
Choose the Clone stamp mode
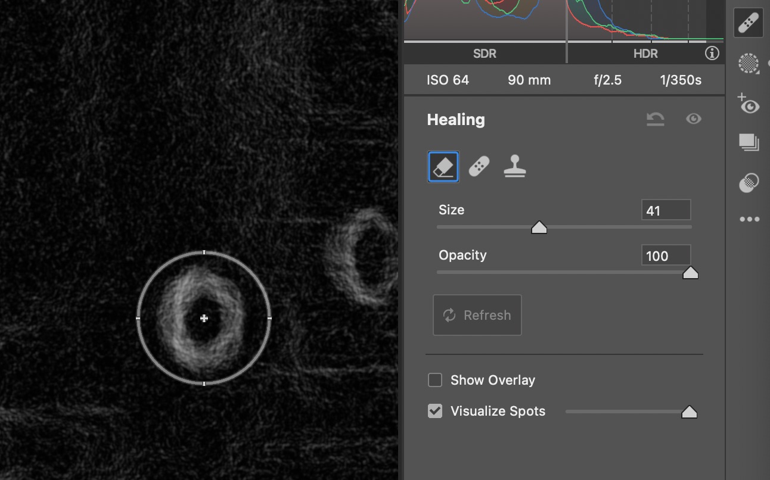point(515,167)
